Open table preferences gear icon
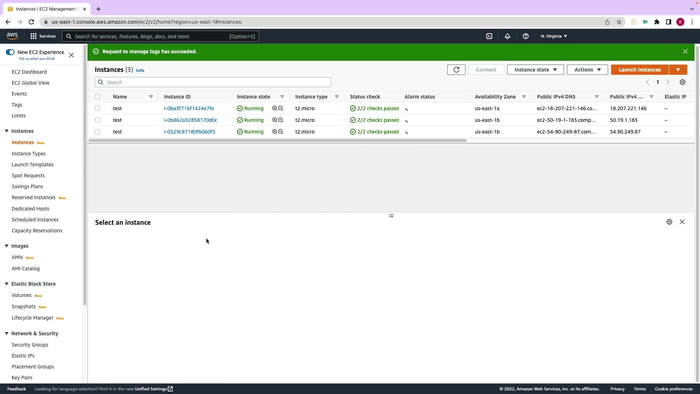The height and width of the screenshot is (394, 700). (x=682, y=82)
